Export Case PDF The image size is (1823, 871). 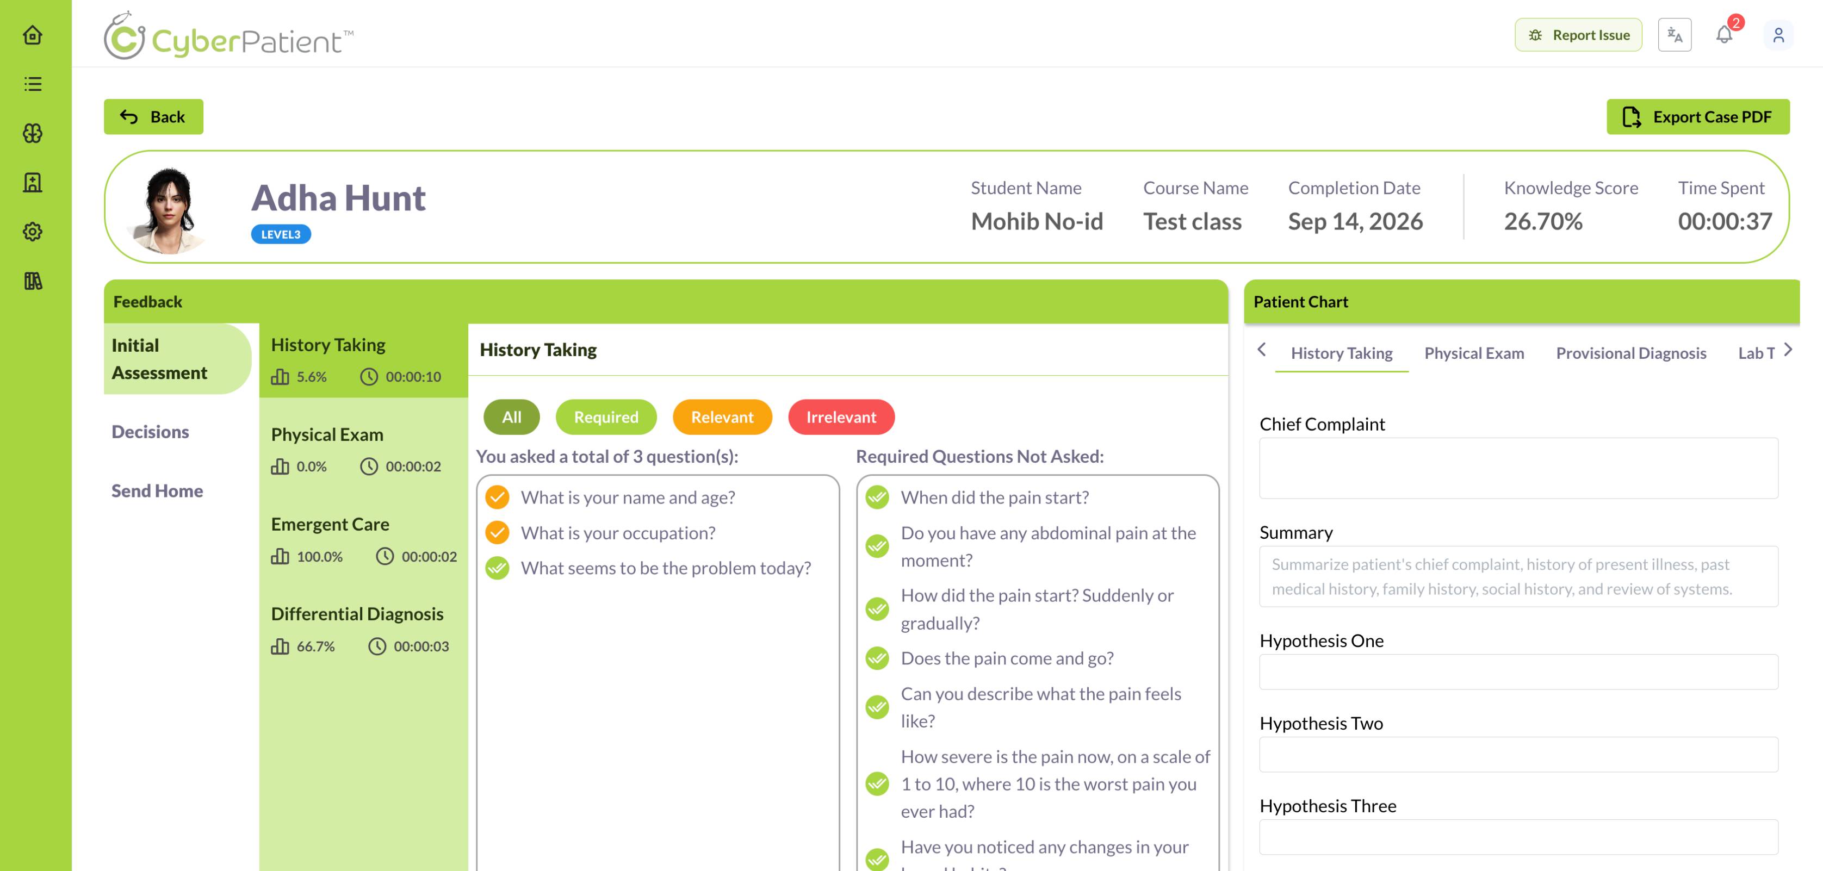[x=1698, y=117]
